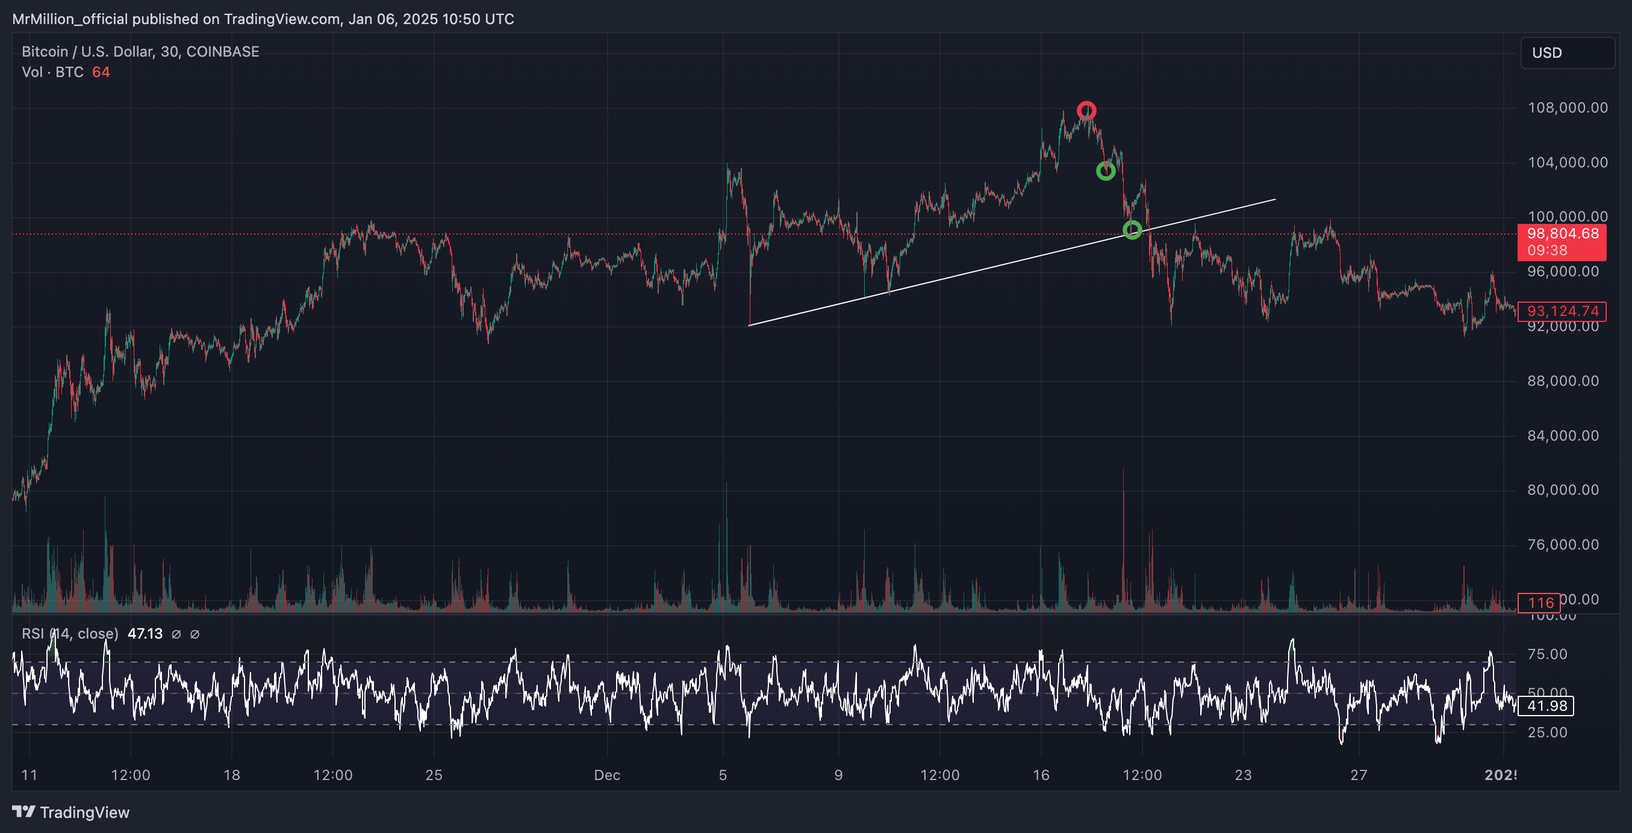1632x833 pixels.
Task: Click the 9 date label on the time axis
Action: (838, 775)
